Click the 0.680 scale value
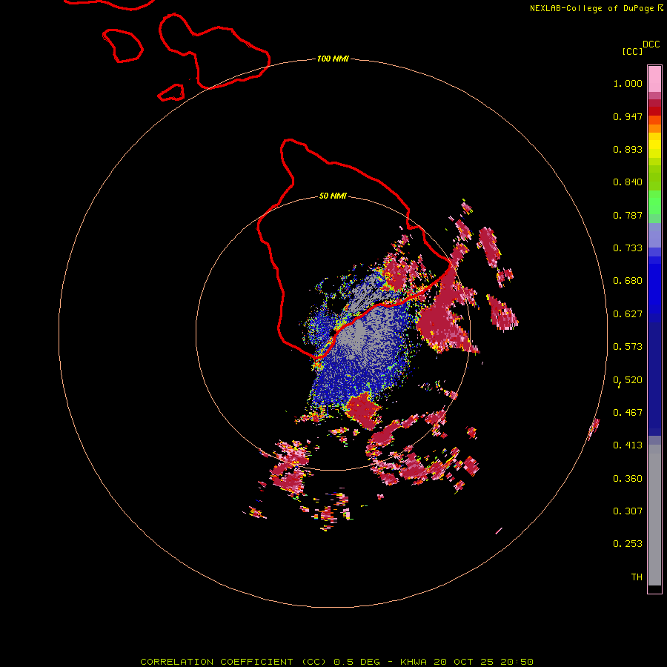667x667 pixels. click(628, 281)
